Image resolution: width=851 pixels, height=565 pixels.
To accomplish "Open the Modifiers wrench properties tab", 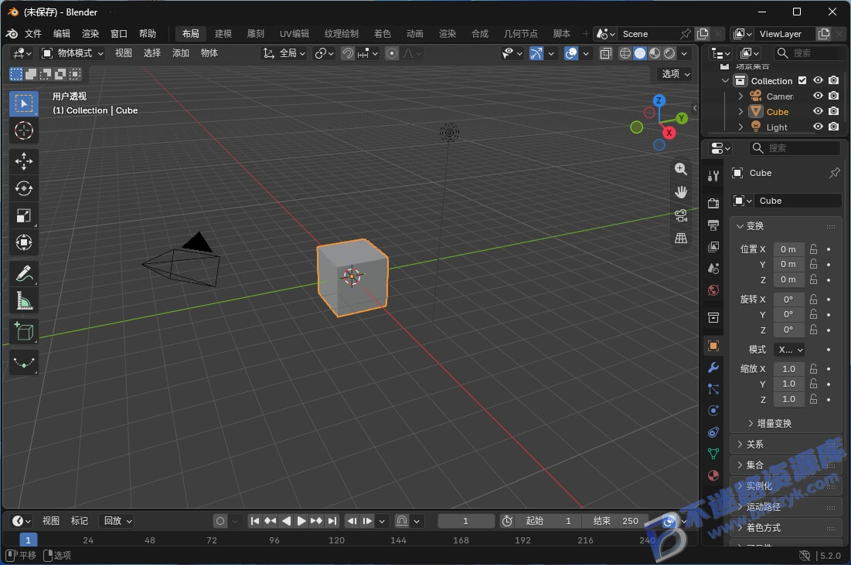I will coord(713,367).
